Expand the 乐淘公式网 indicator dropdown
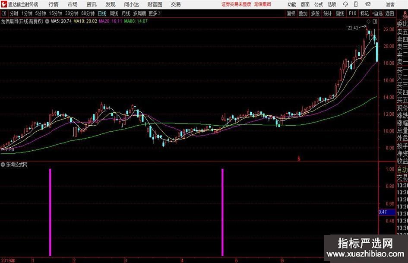 [3, 165]
